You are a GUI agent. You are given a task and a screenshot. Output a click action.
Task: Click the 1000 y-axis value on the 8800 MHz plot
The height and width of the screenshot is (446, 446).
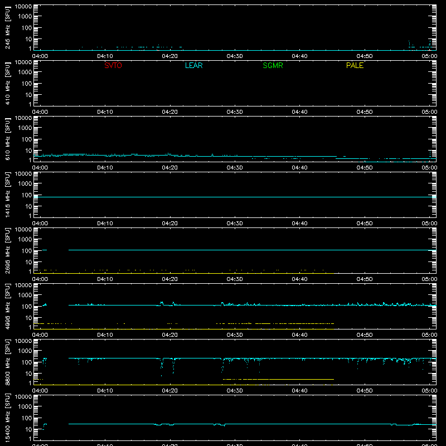tap(25, 351)
